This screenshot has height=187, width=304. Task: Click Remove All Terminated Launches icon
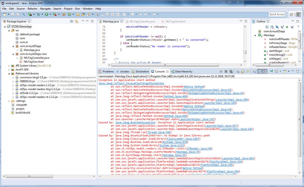(231, 71)
